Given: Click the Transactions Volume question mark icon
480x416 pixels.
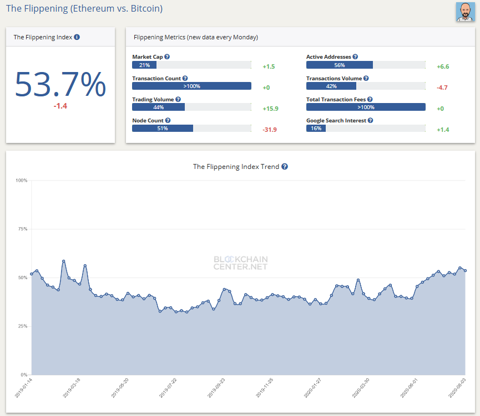Looking at the screenshot, I should click(x=366, y=79).
